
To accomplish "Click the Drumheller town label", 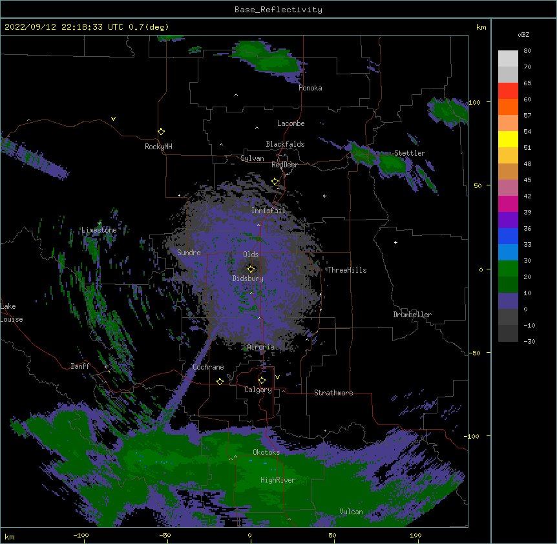I will click(412, 315).
